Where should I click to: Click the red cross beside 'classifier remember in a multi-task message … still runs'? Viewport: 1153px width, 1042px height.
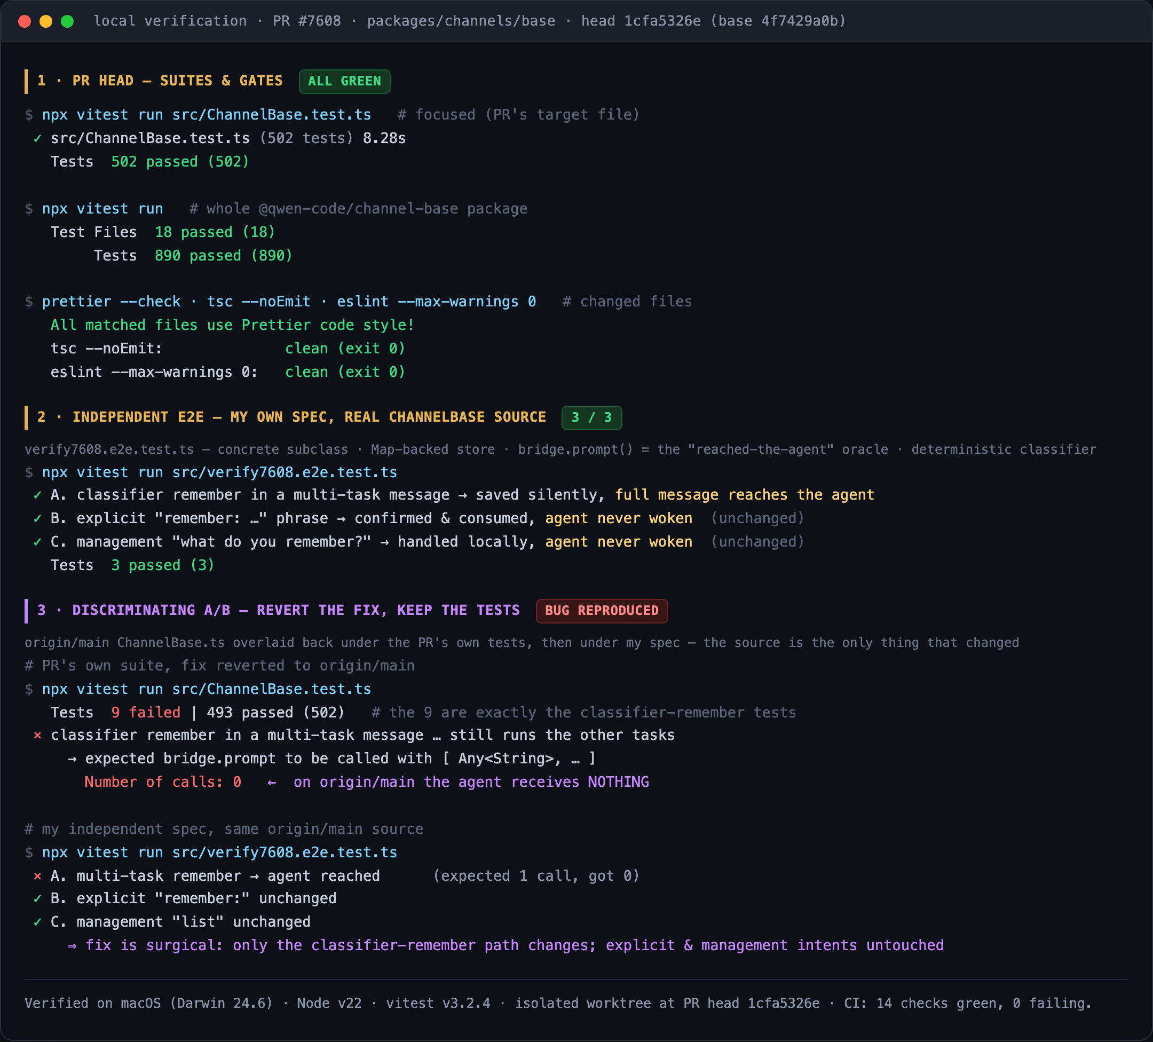pyautogui.click(x=37, y=736)
